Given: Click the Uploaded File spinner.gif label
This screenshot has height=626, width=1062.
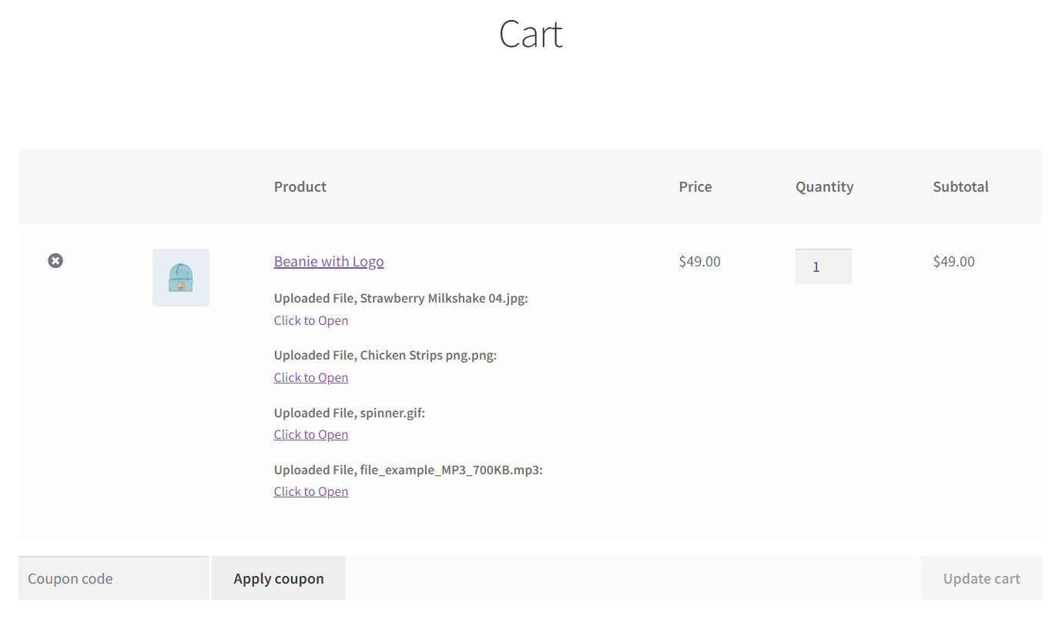Looking at the screenshot, I should (x=349, y=413).
